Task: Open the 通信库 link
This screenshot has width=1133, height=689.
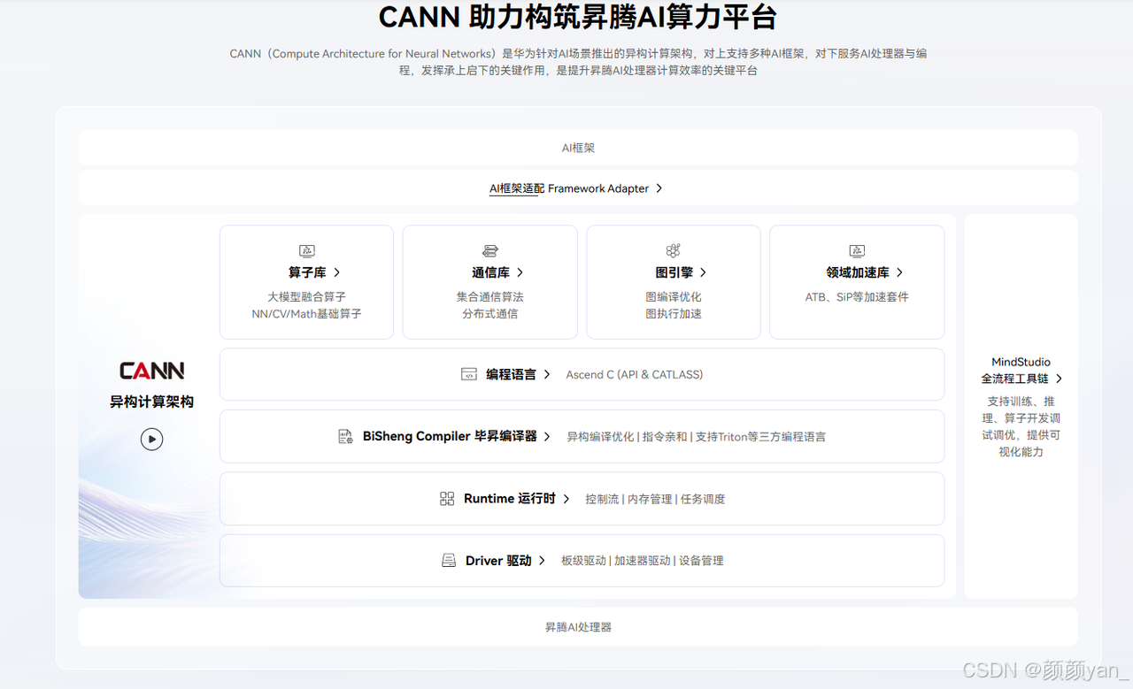Action: coord(490,272)
